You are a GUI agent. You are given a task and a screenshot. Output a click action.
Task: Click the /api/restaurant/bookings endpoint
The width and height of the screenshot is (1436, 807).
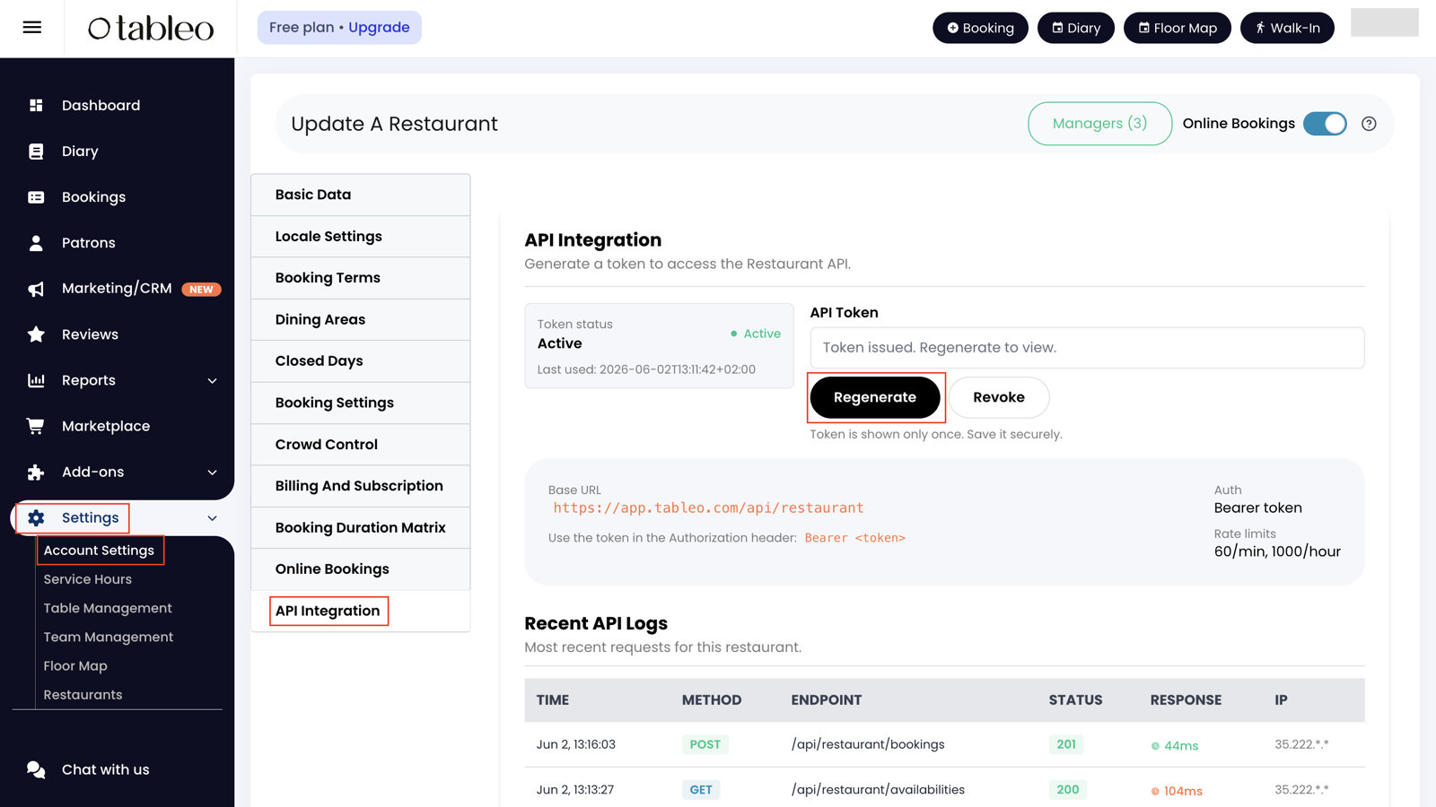[868, 744]
